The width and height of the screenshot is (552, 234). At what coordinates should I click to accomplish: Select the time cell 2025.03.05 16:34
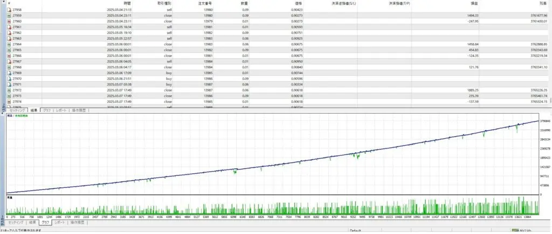pyautogui.click(x=119, y=27)
